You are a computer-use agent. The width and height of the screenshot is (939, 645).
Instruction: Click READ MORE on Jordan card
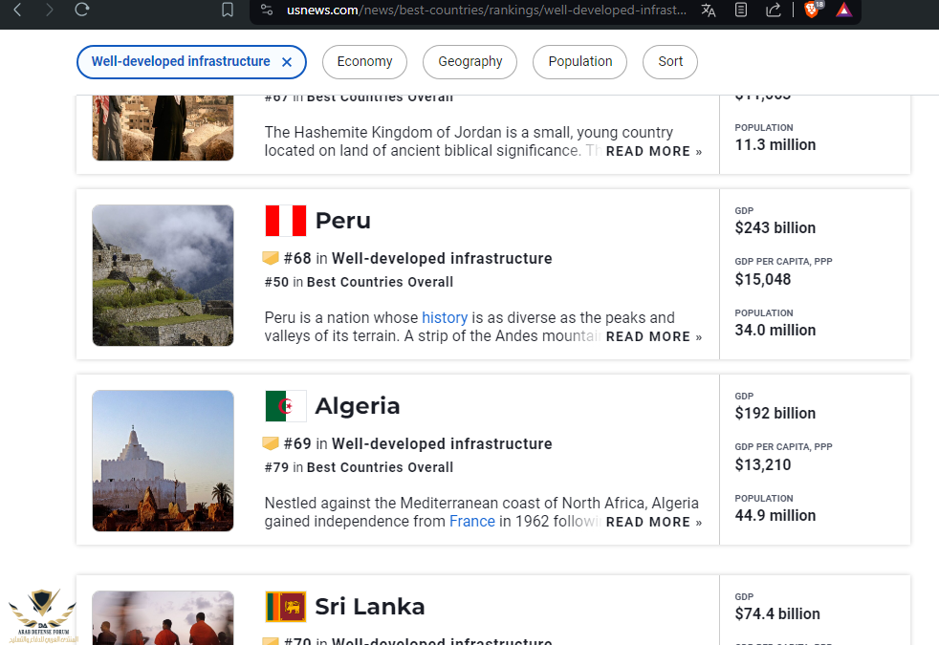coord(653,151)
